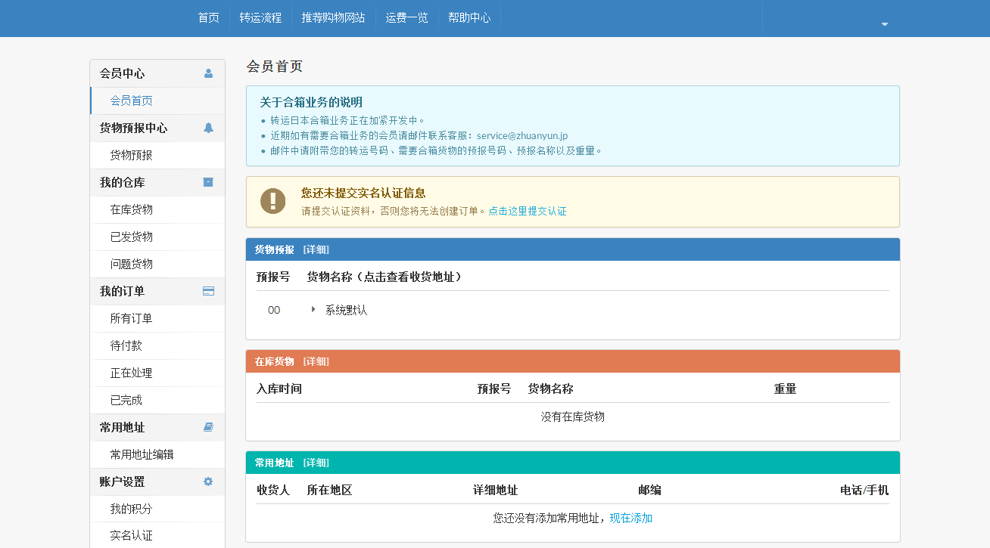The width and height of the screenshot is (990, 548).
Task: Click the 重量 column header
Action: tap(785, 389)
